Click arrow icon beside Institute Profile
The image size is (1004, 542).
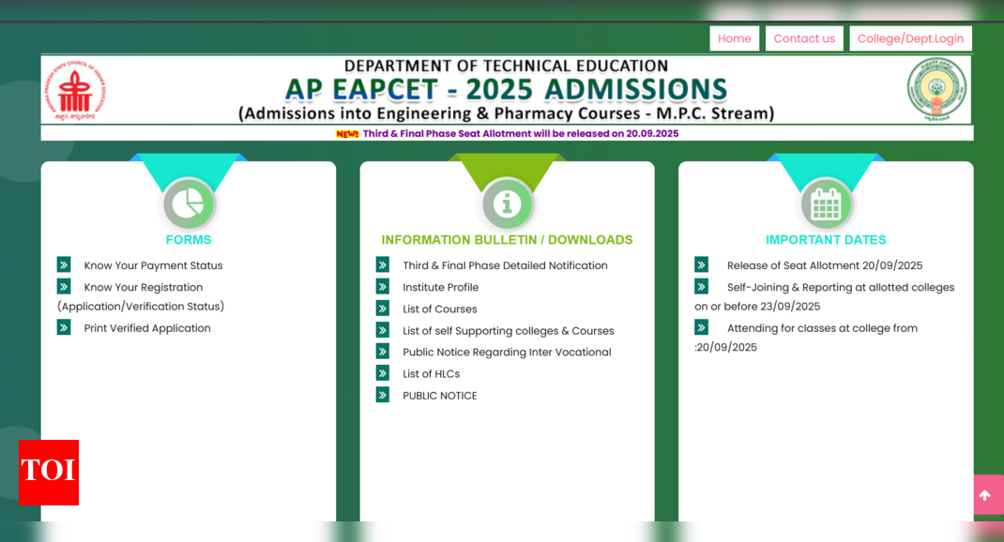pyautogui.click(x=382, y=286)
